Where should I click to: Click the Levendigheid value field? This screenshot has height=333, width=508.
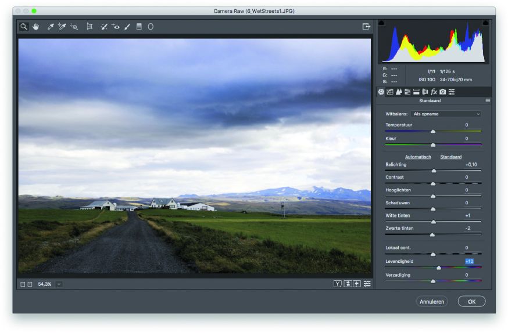click(469, 262)
